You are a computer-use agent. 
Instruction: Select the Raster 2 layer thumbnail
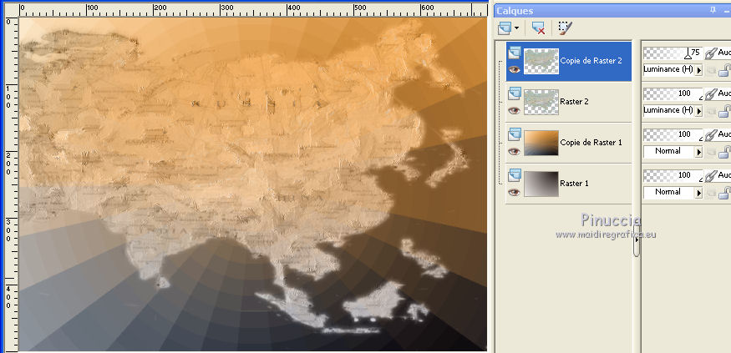point(541,102)
